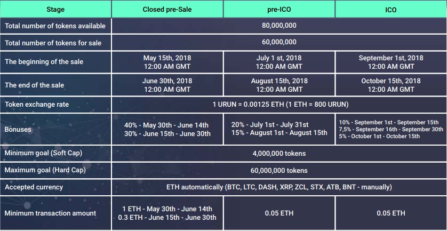The height and width of the screenshot is (231, 447).
Task: Click the 20% July 1st bonus text
Action: click(270, 125)
